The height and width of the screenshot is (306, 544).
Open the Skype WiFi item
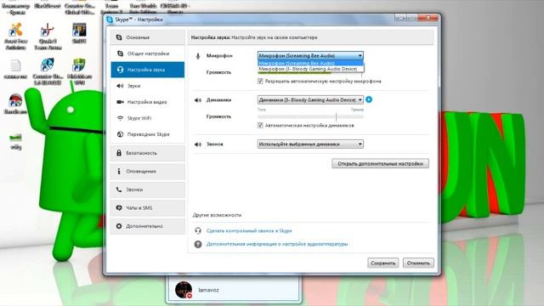pyautogui.click(x=147, y=118)
